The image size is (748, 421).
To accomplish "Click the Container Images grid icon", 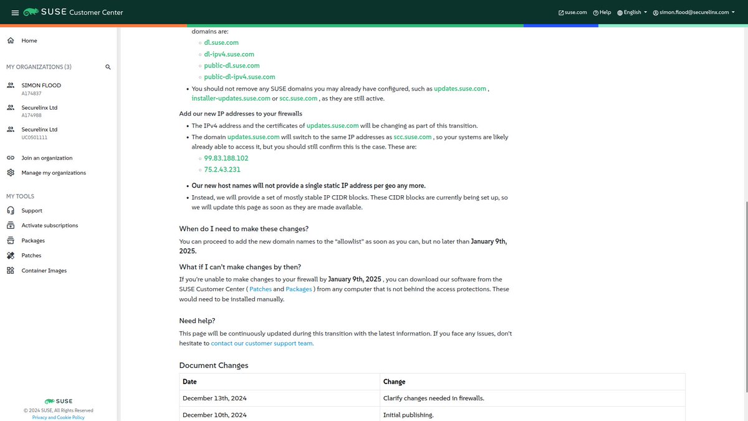I will click(x=11, y=271).
